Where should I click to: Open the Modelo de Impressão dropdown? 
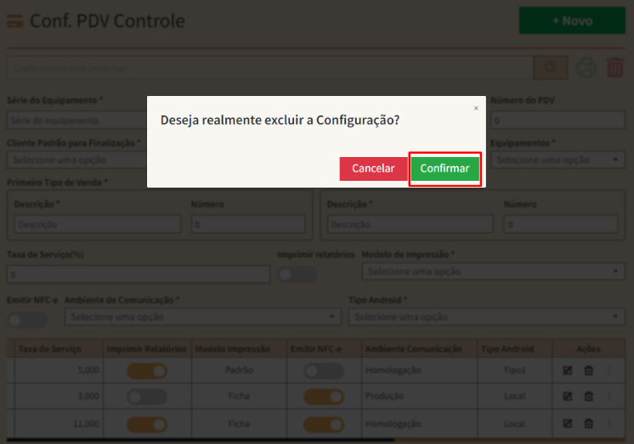coord(494,272)
